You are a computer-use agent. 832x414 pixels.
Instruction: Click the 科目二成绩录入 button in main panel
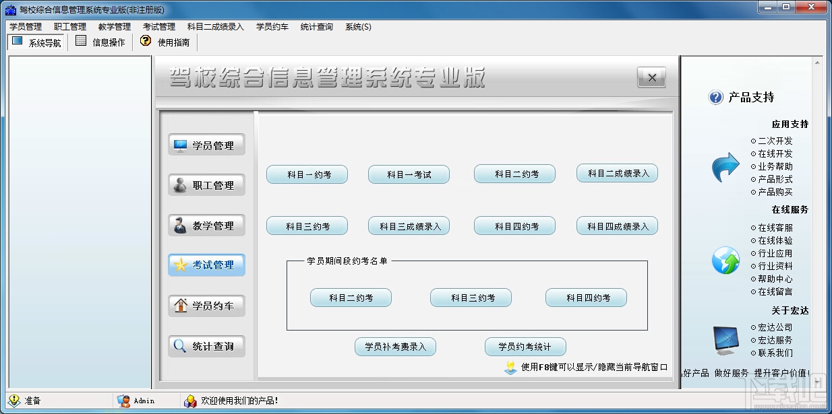pyautogui.click(x=618, y=173)
